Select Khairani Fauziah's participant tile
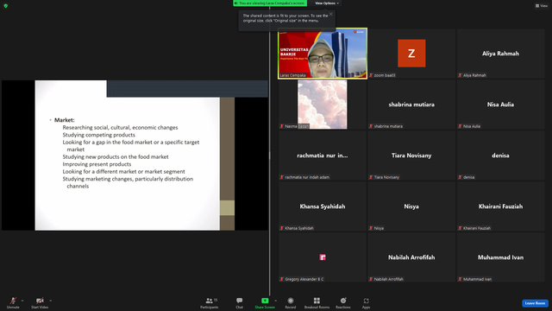This screenshot has width=552, height=311. point(500,206)
